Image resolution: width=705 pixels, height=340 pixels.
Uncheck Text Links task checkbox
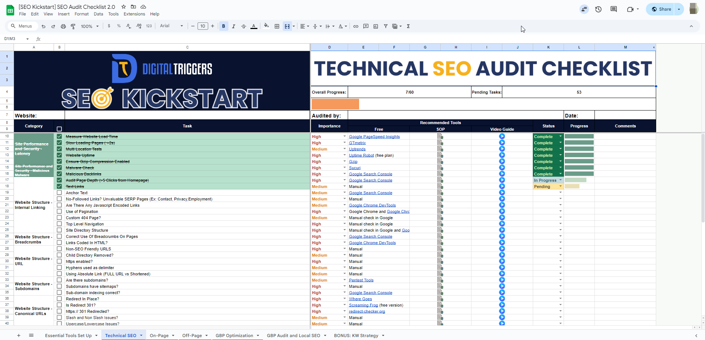click(59, 186)
